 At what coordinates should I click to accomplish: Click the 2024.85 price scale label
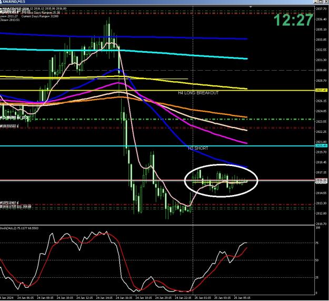click(x=321, y=111)
